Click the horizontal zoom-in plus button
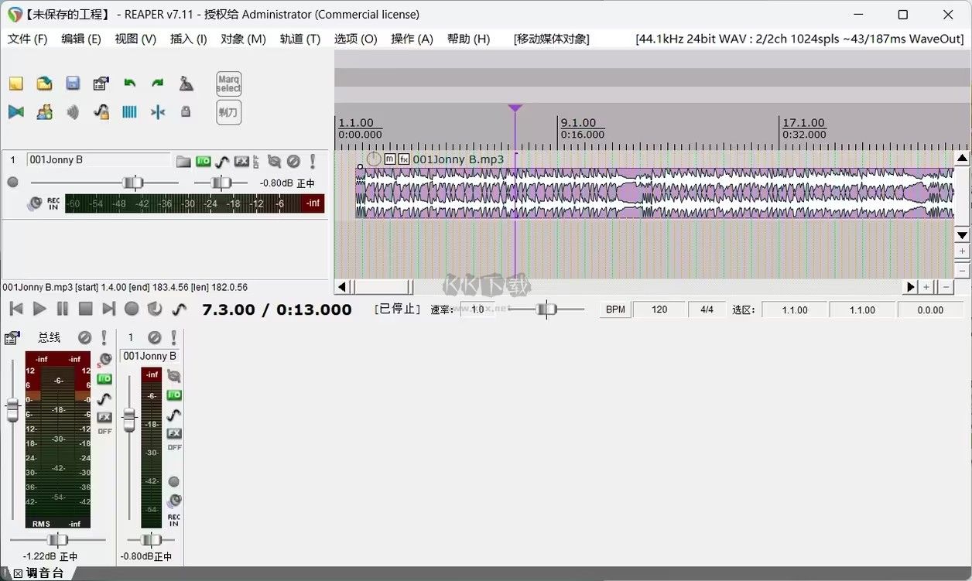This screenshot has height=581, width=972. coord(926,287)
